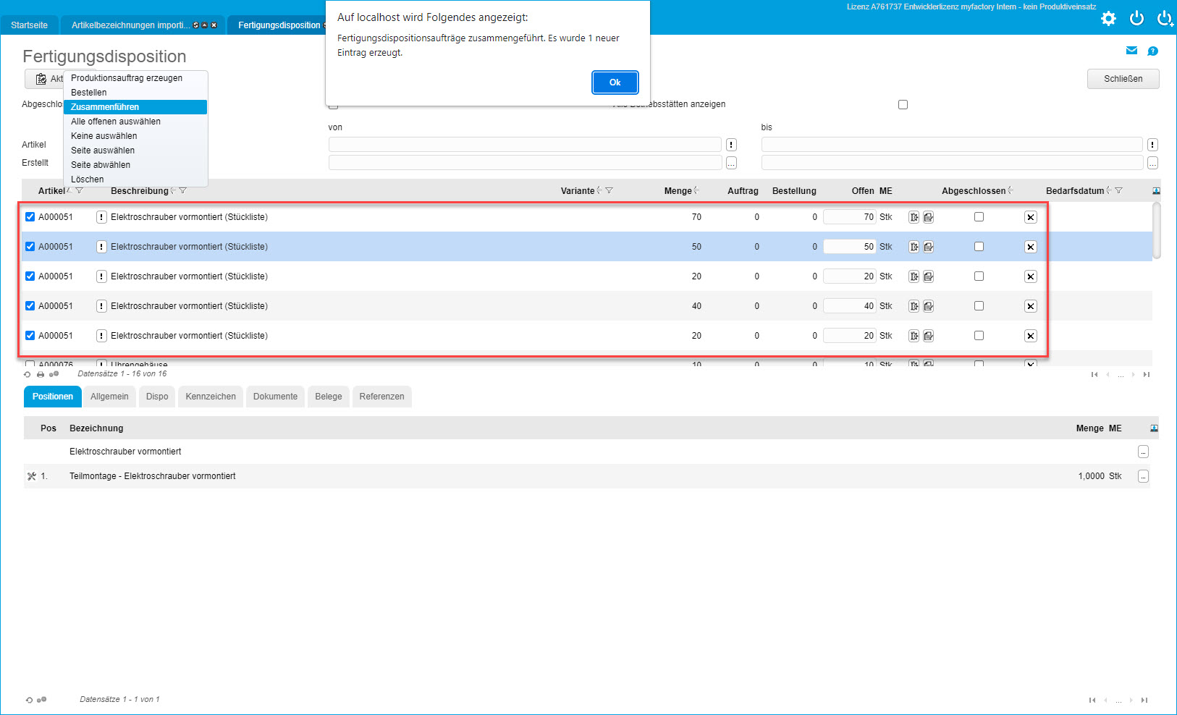Image resolution: width=1177 pixels, height=715 pixels.
Task: Click the print icon below the table
Action: (x=41, y=375)
